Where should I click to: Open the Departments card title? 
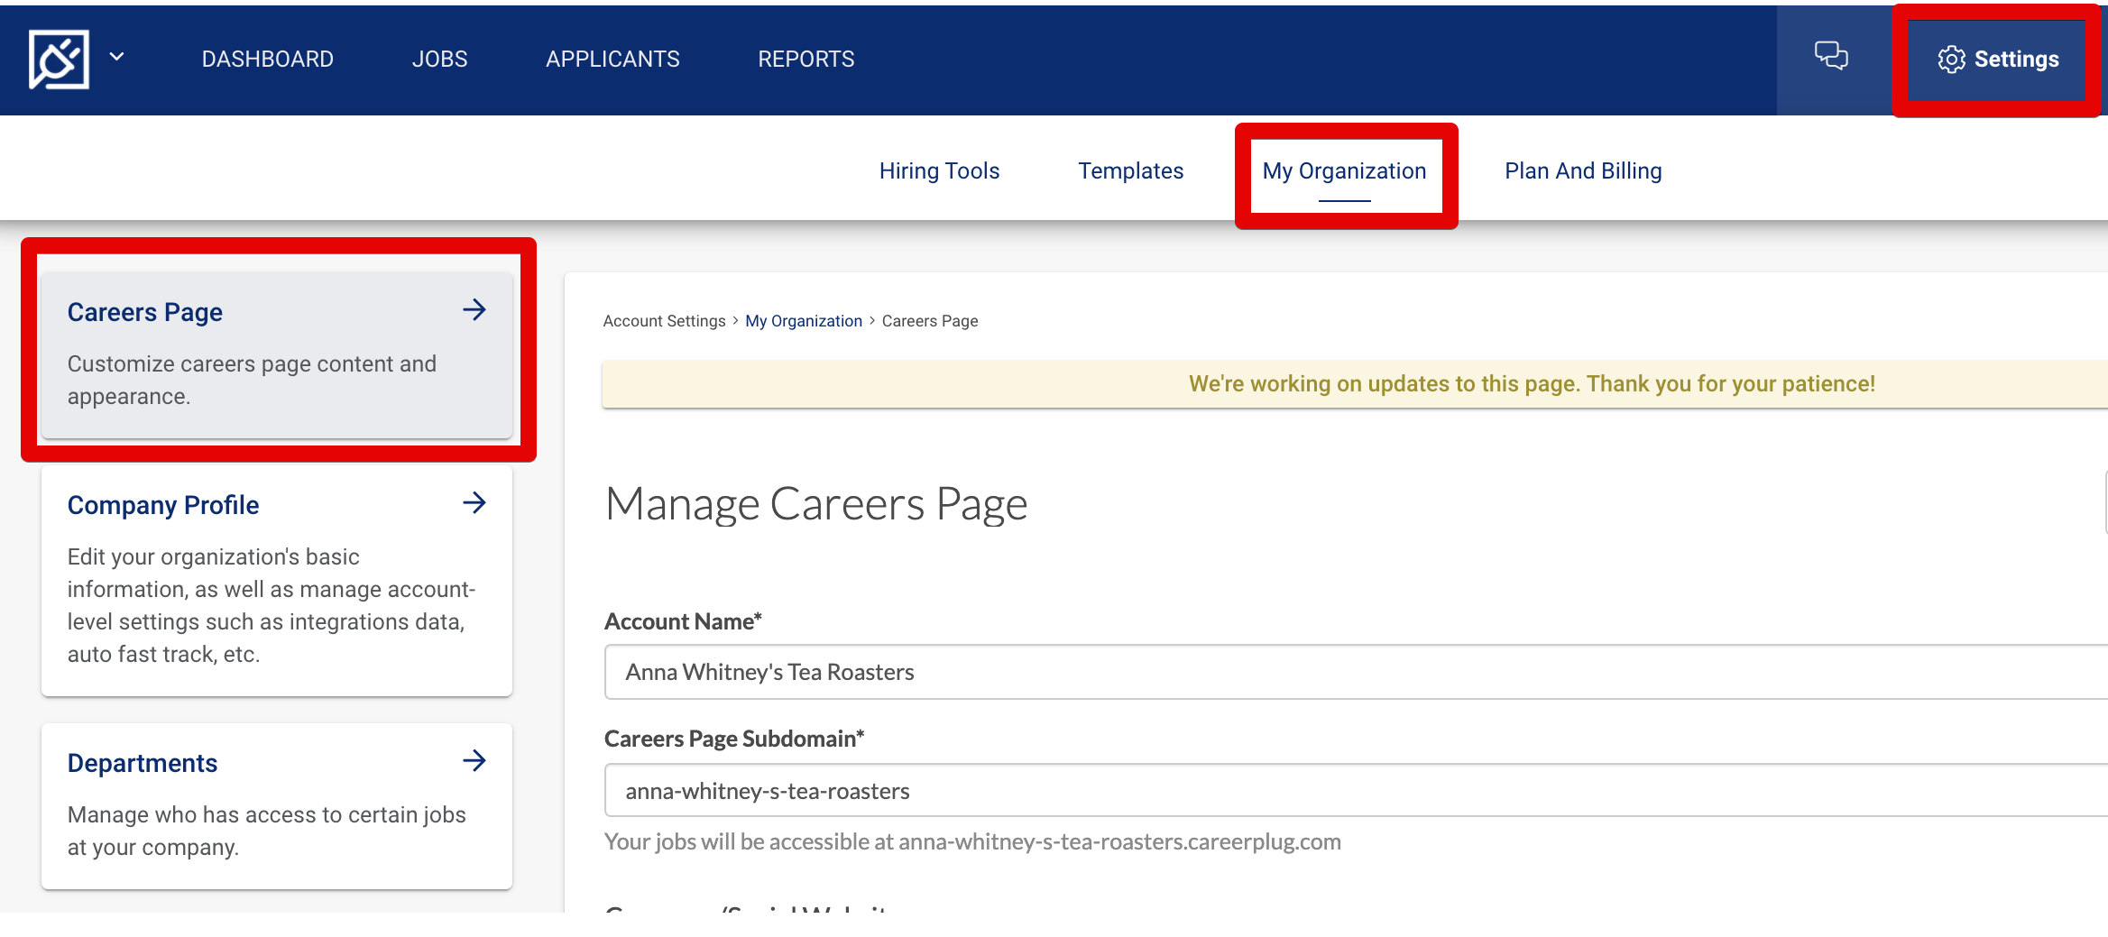pyautogui.click(x=143, y=763)
